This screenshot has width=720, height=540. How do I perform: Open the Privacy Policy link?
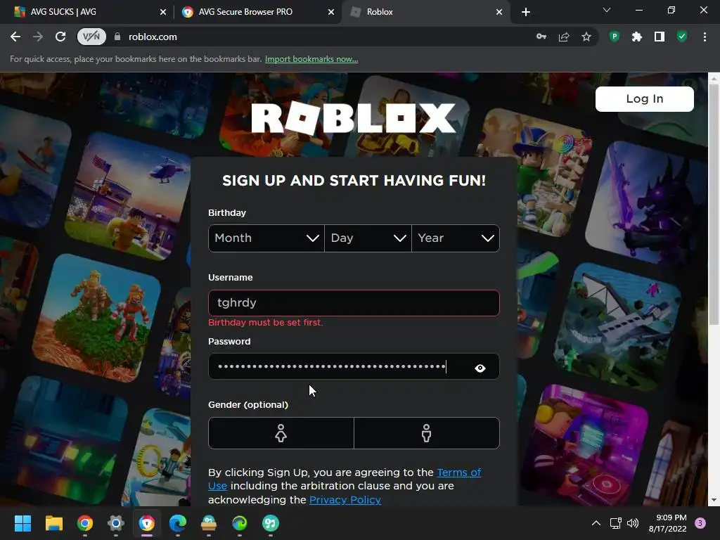coord(345,500)
